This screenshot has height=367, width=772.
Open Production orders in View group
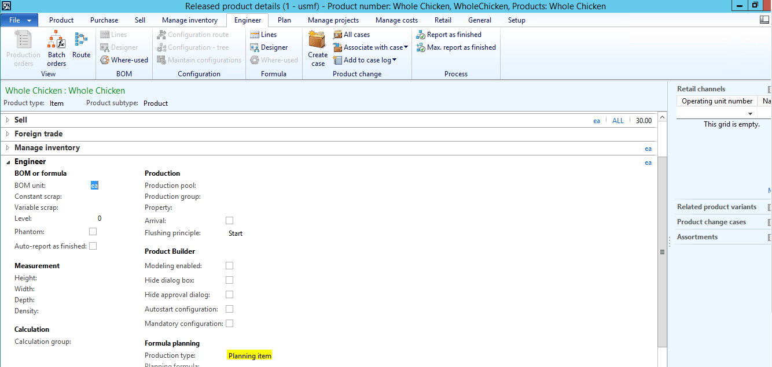pyautogui.click(x=23, y=49)
